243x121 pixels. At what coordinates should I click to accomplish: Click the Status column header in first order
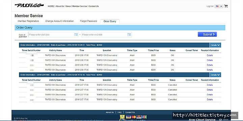tap(172, 50)
